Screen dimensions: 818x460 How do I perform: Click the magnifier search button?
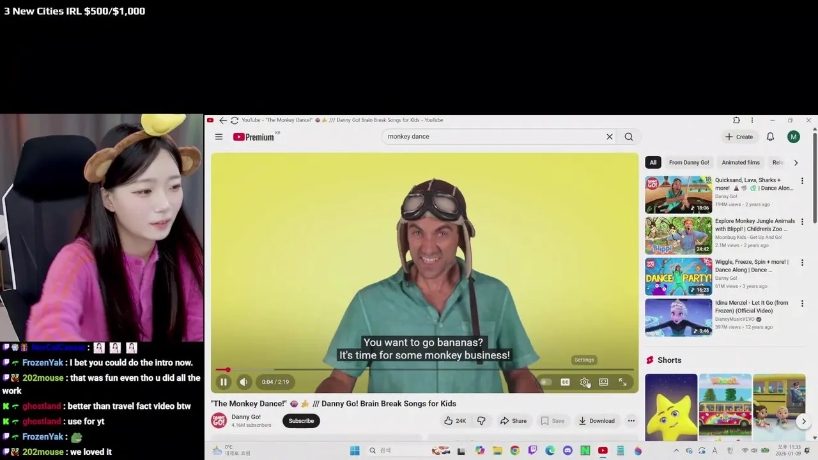point(629,137)
